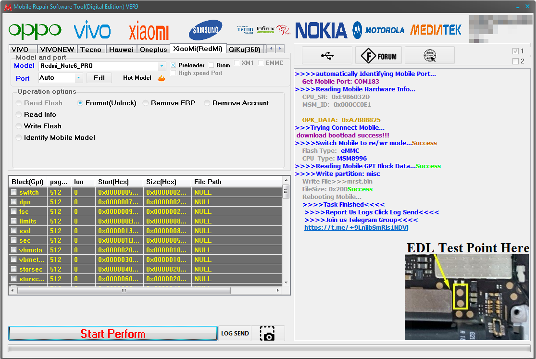This screenshot has width=536, height=359.
Task: Click the itel brand logo
Action: pyautogui.click(x=283, y=30)
